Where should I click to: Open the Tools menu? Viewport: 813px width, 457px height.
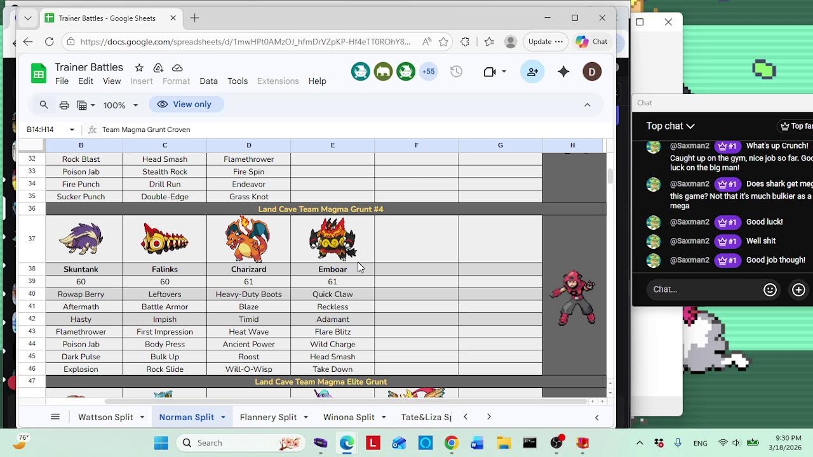[x=238, y=81]
